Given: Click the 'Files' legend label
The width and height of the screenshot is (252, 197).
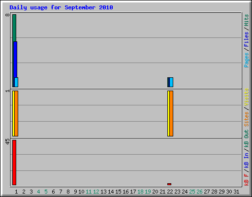Looking at the screenshot, I should (x=247, y=39).
